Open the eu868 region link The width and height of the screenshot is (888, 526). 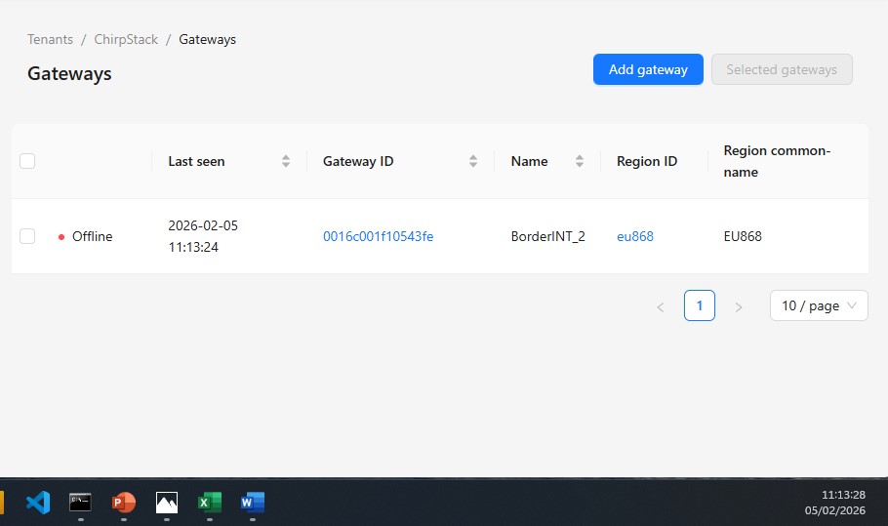[x=635, y=236]
